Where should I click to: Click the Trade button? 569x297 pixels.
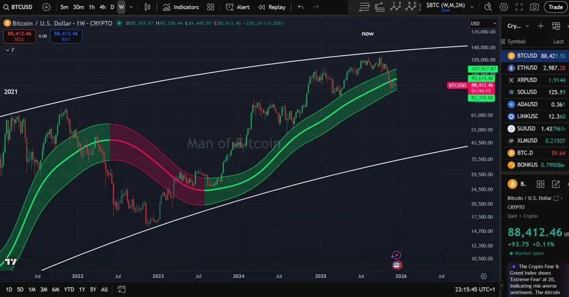point(556,7)
